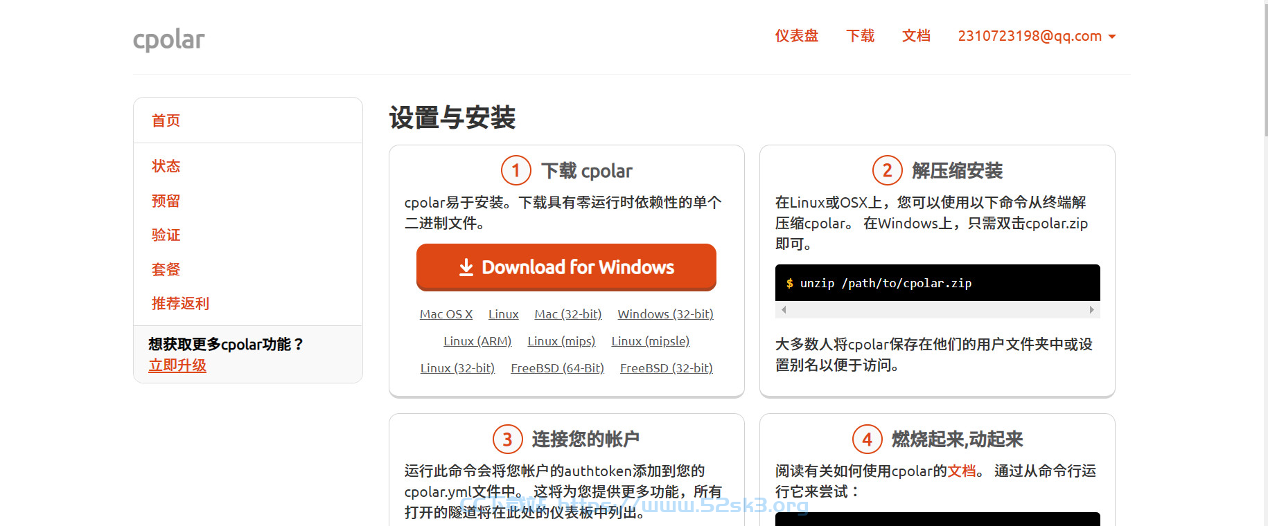Select 推荐返利 in the sidebar
Image resolution: width=1268 pixels, height=526 pixels.
point(180,303)
